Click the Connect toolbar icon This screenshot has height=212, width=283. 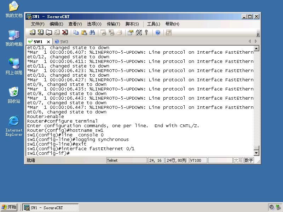(32, 33)
